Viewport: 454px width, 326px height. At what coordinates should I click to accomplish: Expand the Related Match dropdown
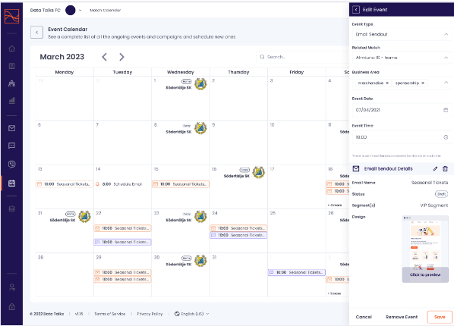402,58
